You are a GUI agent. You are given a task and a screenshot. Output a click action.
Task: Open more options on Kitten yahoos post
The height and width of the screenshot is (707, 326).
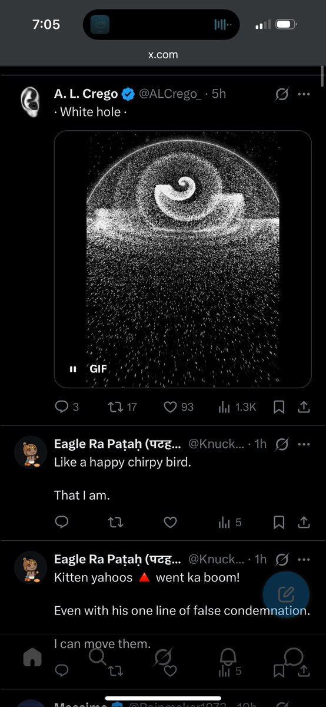pyautogui.click(x=304, y=559)
